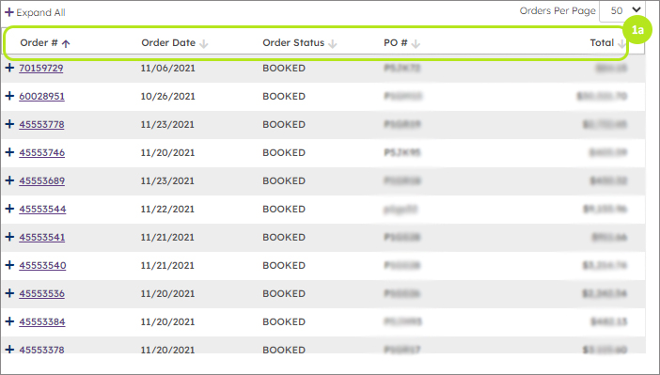Expand order 70159729 row
The height and width of the screenshot is (375, 660).
pos(9,68)
